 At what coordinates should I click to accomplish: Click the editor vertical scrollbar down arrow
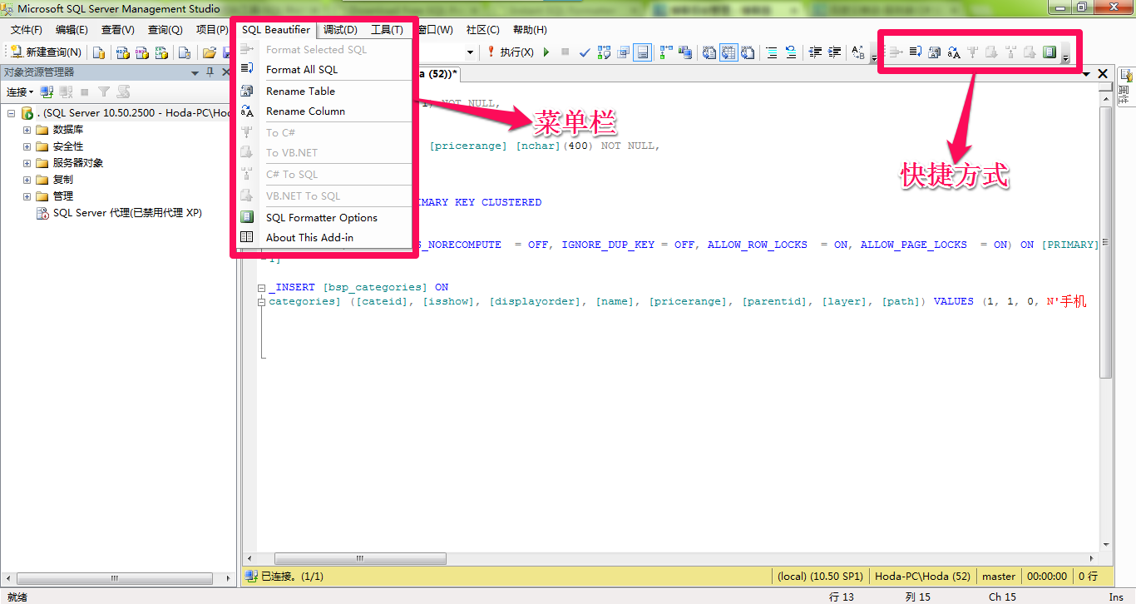[x=1105, y=545]
